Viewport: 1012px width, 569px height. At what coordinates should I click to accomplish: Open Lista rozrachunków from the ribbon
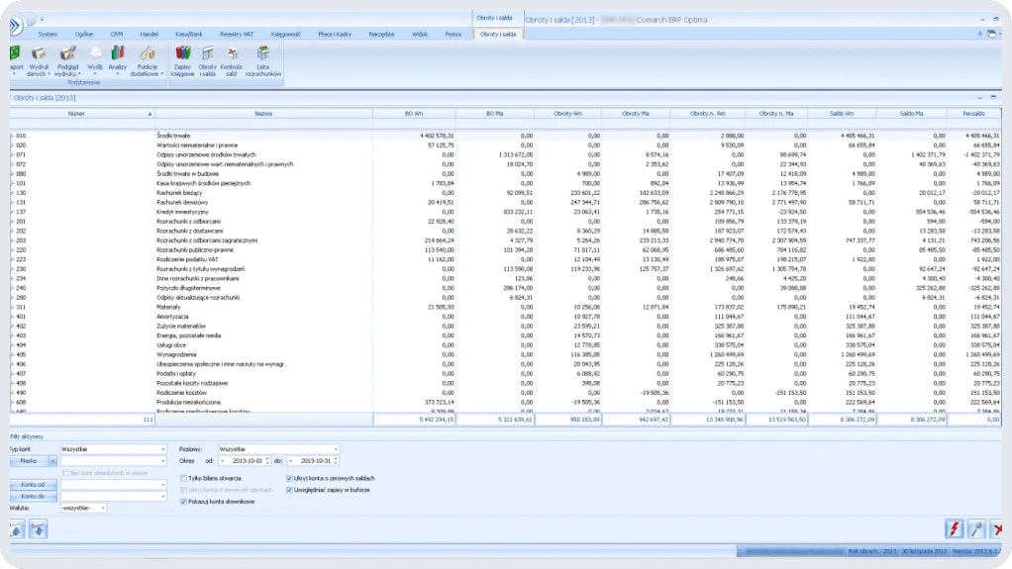262,58
